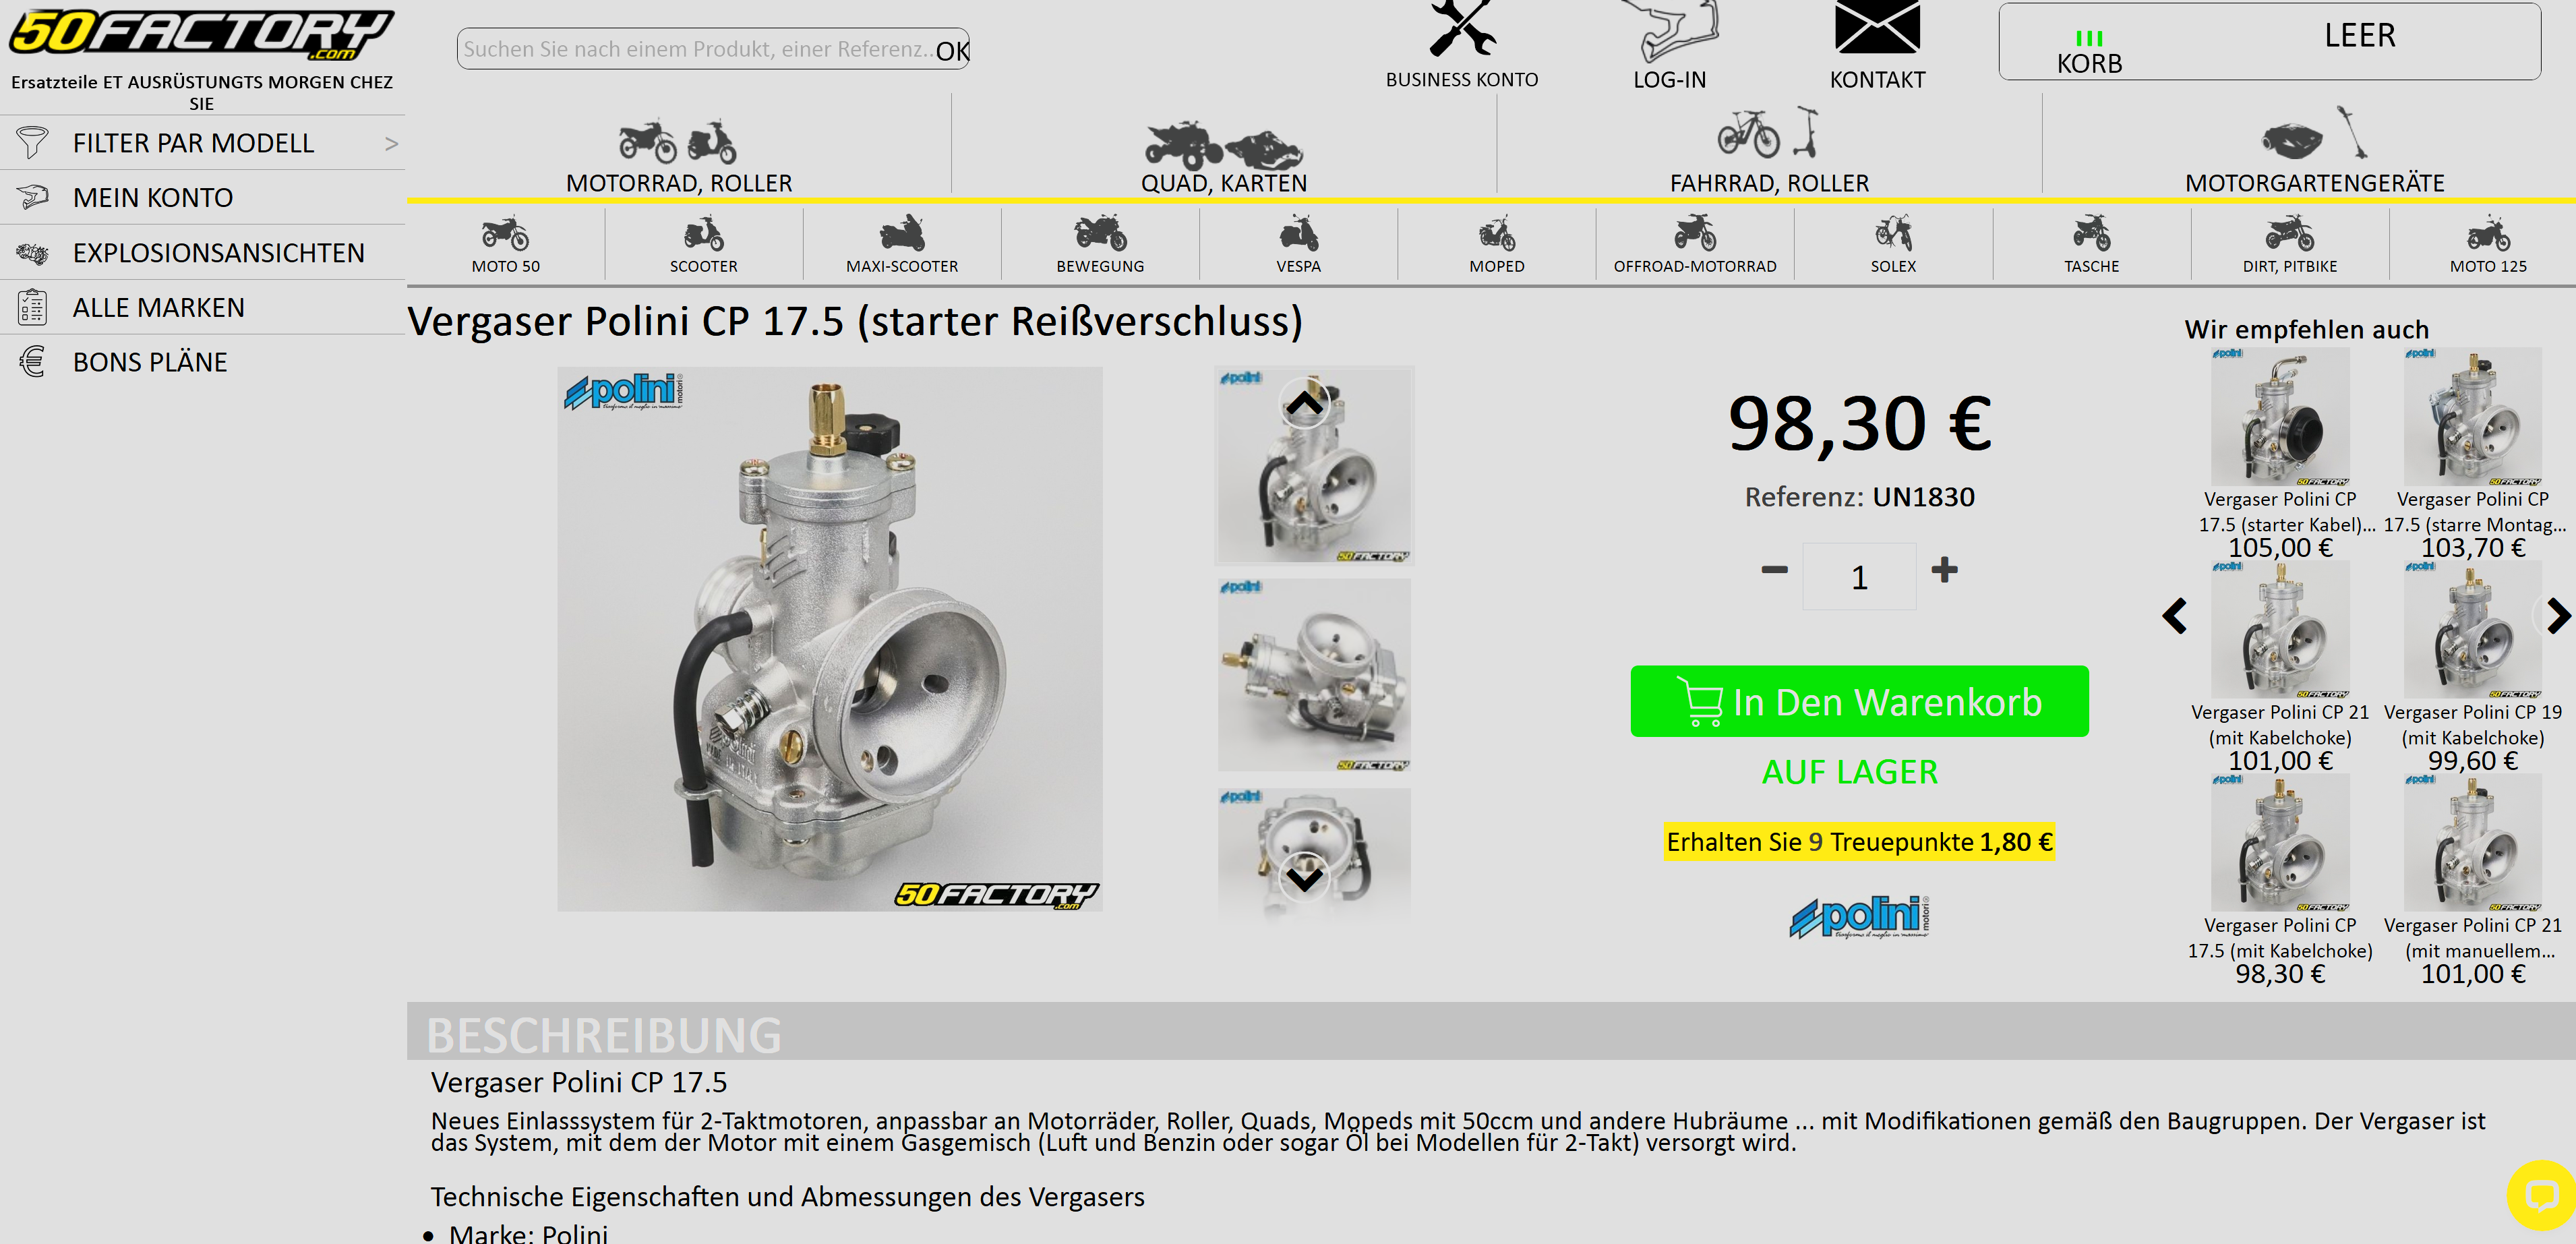Viewport: 2576px width, 1244px height.
Task: Select the Motorrad, Roller category icon
Action: 678,141
